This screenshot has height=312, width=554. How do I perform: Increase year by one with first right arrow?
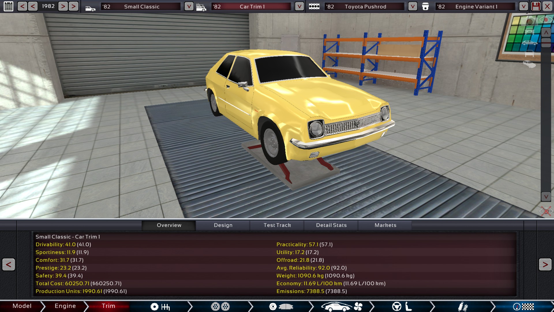click(x=63, y=6)
